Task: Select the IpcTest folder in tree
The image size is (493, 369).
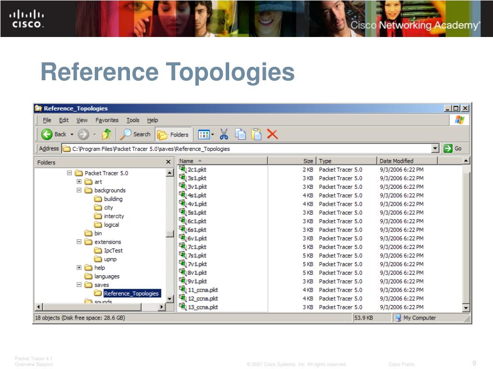Action: [x=108, y=250]
